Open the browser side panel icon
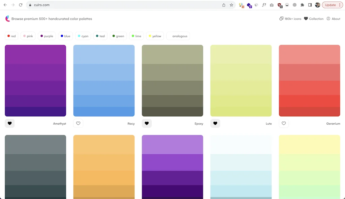 click(310, 5)
